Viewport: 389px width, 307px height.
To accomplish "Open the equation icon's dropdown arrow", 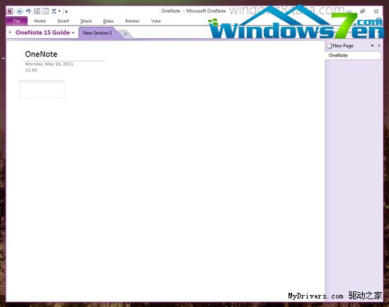I will [59, 11].
